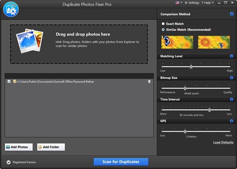237x169 pixels.
Task: Click the Matching Level info icon
Action: pyautogui.click(x=232, y=56)
